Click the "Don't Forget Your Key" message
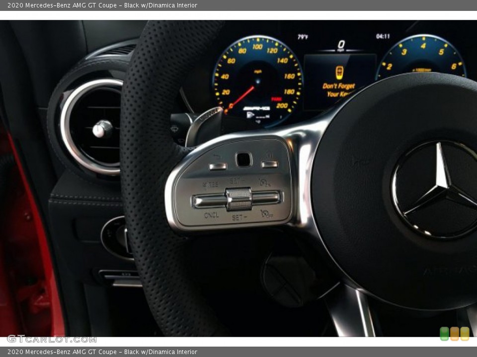Viewport: 477px width, 357px height. pos(338,90)
